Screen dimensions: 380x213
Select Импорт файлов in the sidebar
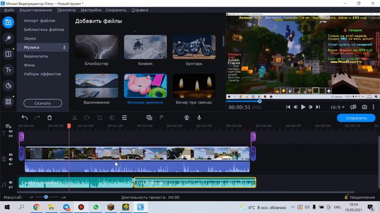39,21
